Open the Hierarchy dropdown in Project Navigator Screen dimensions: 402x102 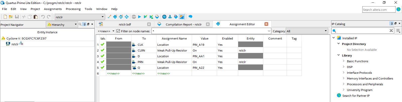62,24
